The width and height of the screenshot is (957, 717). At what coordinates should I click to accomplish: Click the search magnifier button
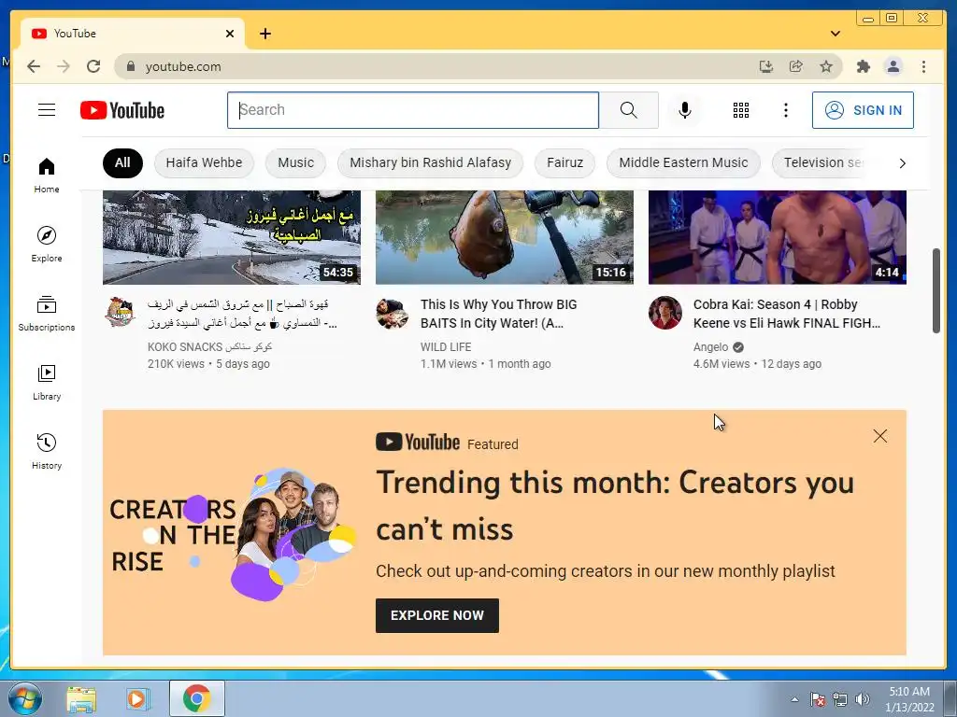pos(629,110)
